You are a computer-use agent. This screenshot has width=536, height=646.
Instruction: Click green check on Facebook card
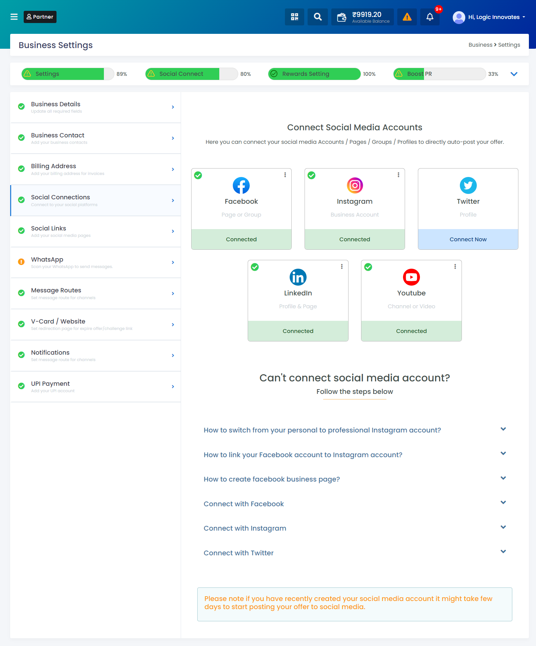[x=198, y=175]
